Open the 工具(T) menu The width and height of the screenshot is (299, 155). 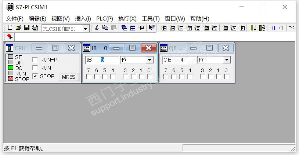coord(151,19)
